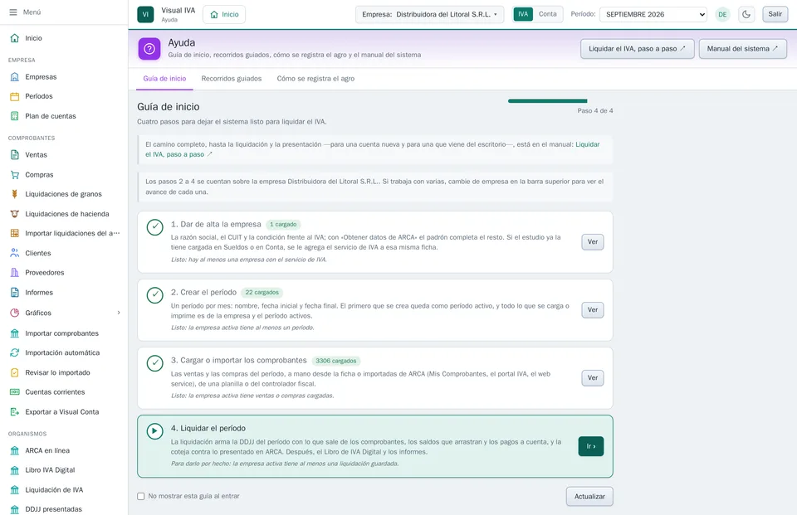Open the Menú hamburger icon
Image resolution: width=797 pixels, height=515 pixels.
[13, 12]
